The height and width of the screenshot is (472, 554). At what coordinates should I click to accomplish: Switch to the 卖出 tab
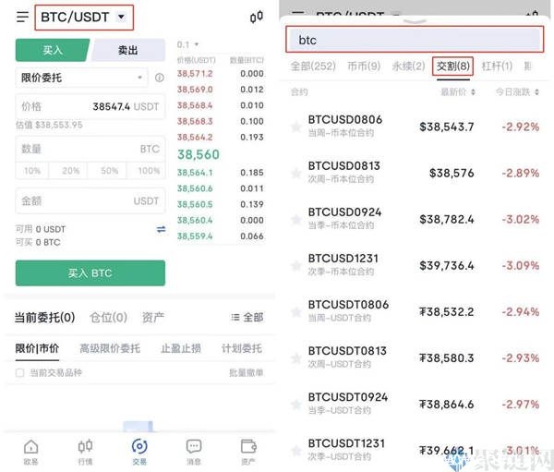coord(129,51)
